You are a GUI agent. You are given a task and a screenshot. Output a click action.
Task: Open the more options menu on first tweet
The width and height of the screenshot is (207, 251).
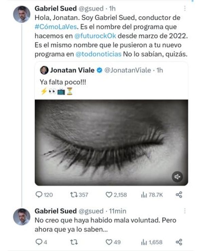point(184,8)
